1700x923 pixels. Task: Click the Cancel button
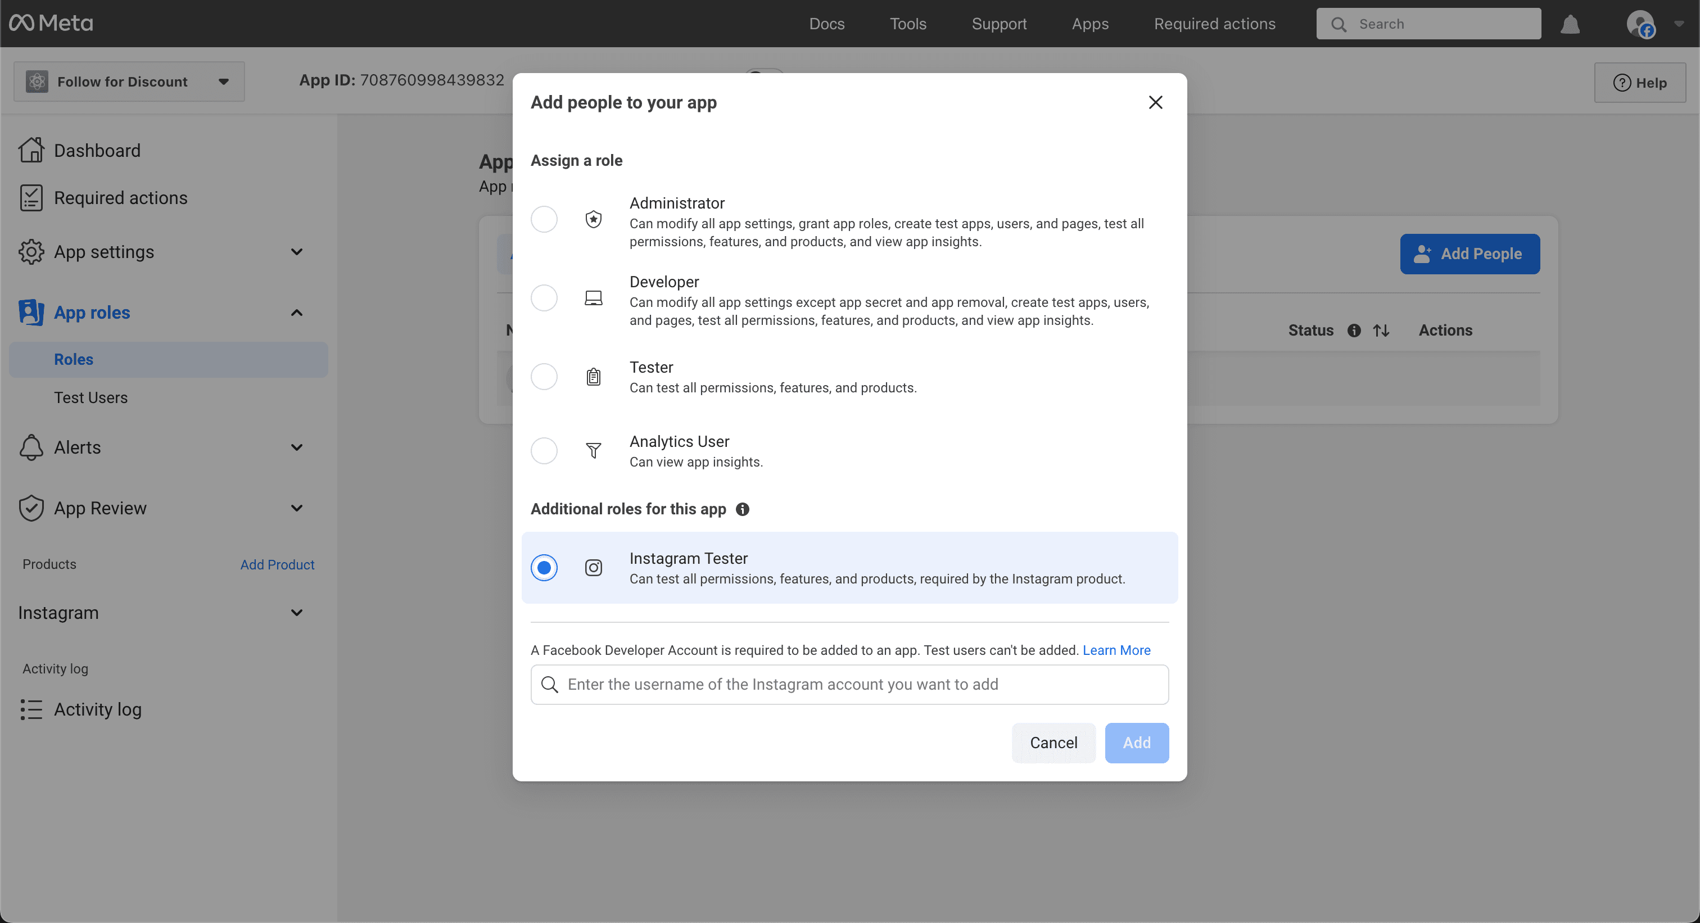[1054, 743]
